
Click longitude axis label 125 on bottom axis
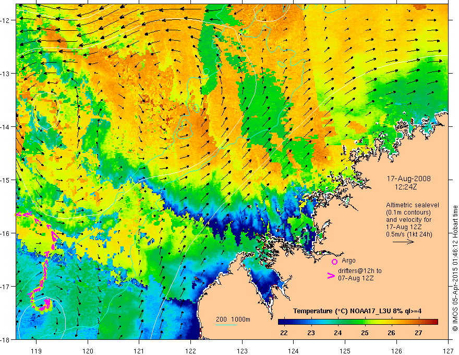click(345, 351)
